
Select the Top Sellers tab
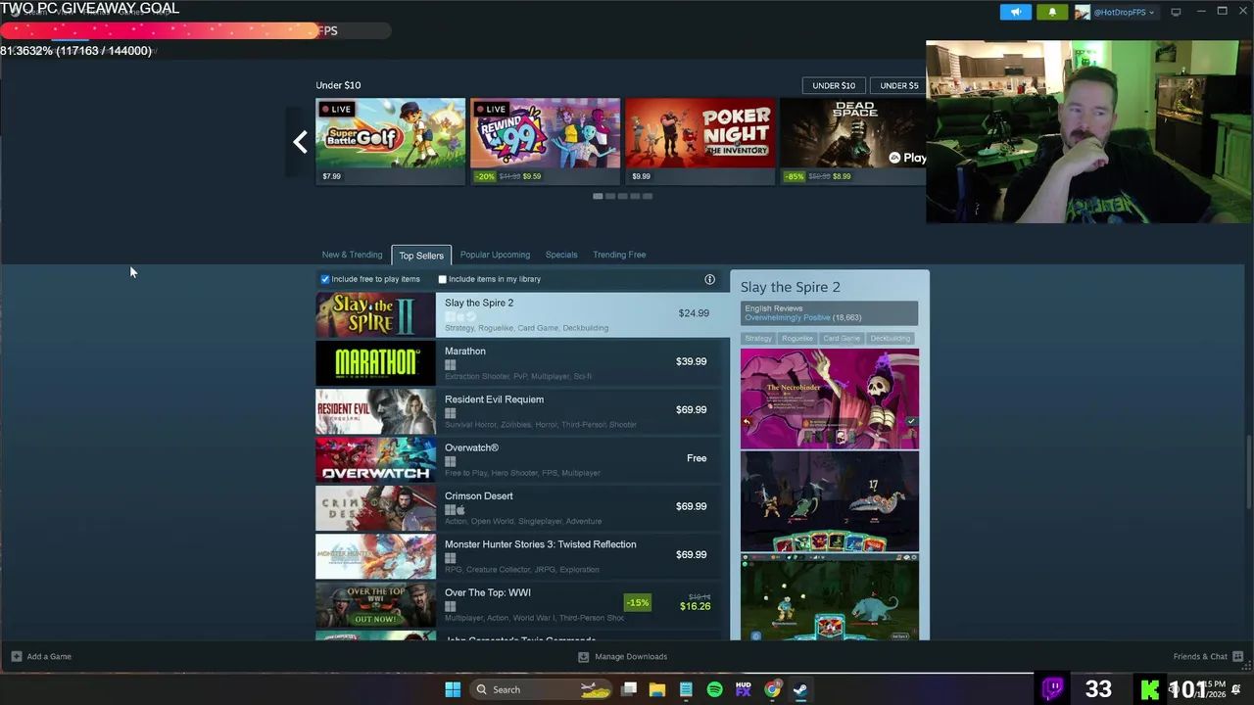421,256
